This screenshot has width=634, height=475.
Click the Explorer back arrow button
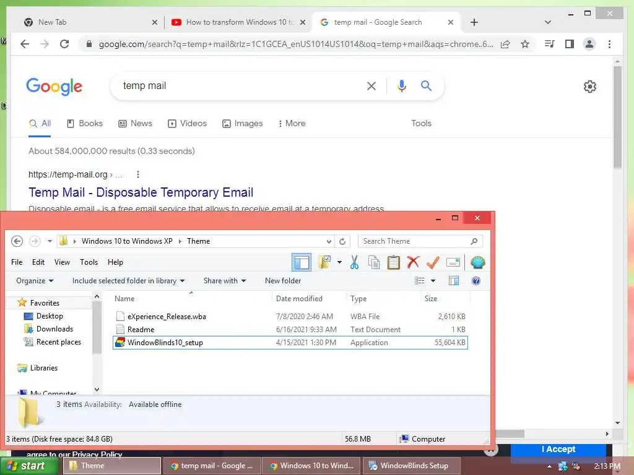[x=17, y=241]
